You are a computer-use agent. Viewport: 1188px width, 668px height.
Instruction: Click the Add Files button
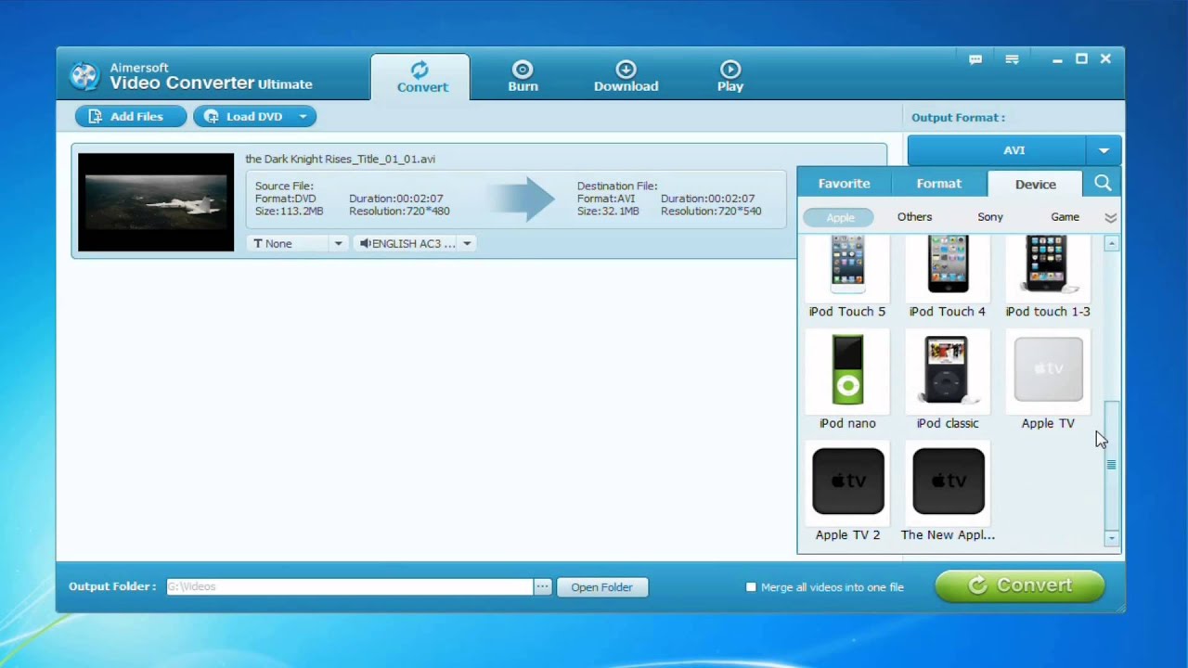click(131, 116)
